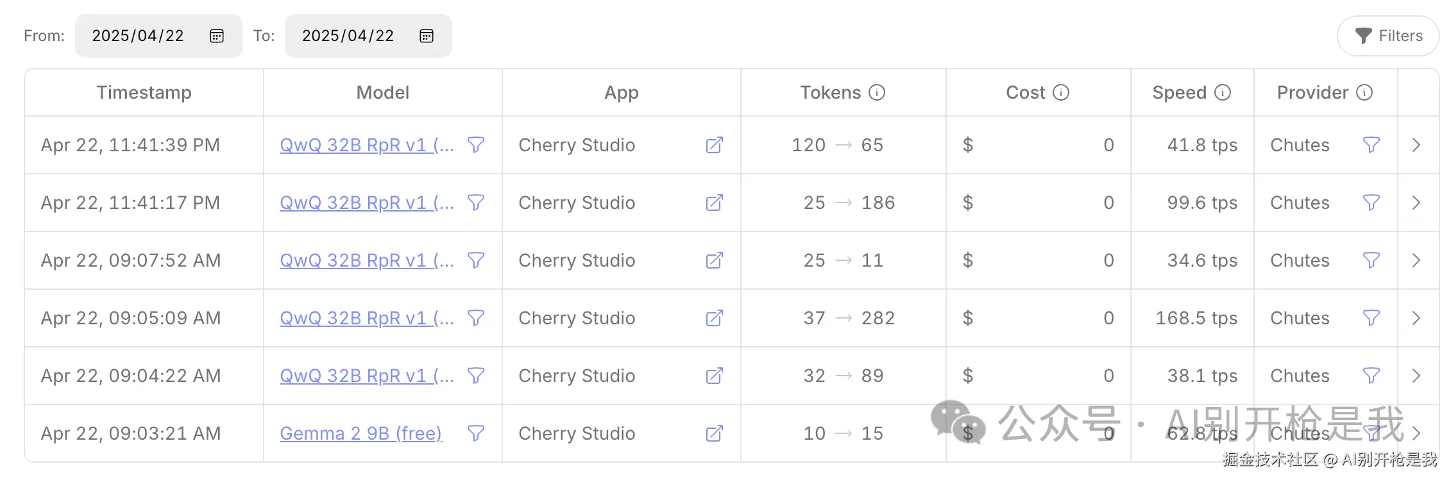Screen dimensions: 1451x482
Task: Filter by model on the 11:41:39 PM row
Action: coord(476,145)
